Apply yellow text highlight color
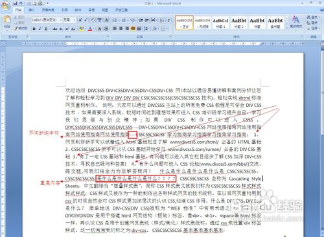The width and height of the screenshot is (324, 237). coord(81,28)
